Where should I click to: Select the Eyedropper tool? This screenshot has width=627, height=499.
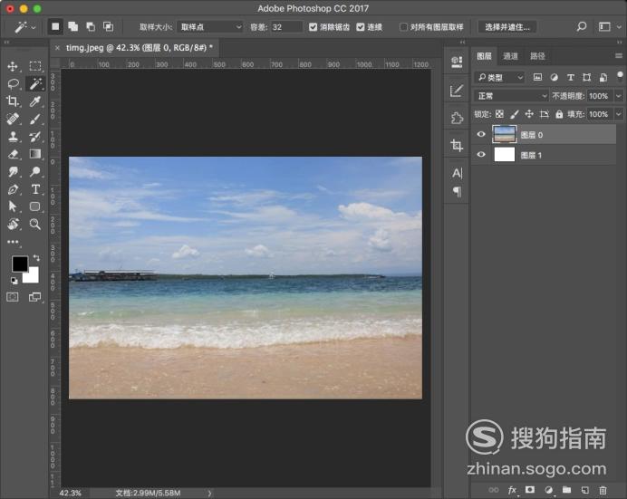35,101
